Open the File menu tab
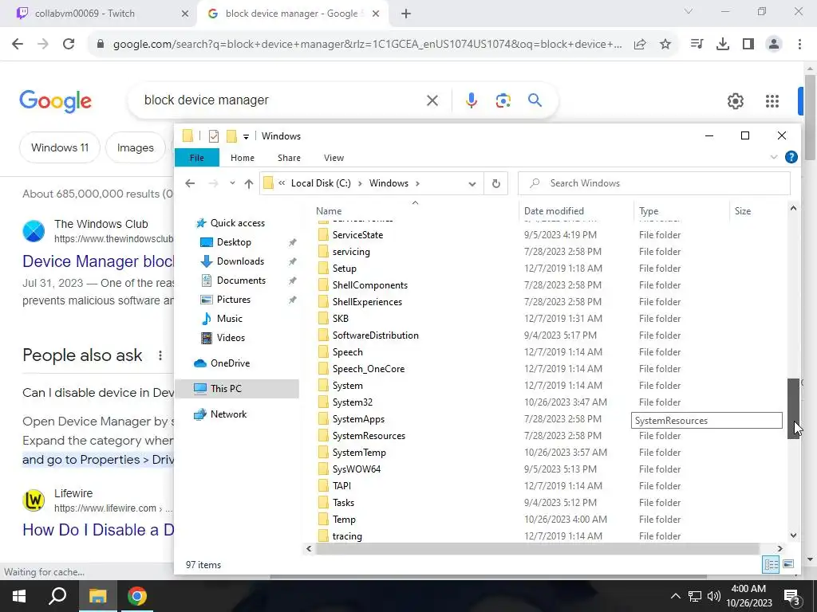Viewport: 817px width, 612px height. (x=196, y=158)
